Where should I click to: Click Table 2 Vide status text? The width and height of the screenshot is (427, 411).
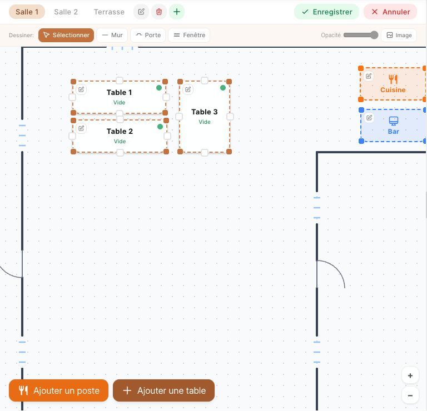click(x=120, y=142)
